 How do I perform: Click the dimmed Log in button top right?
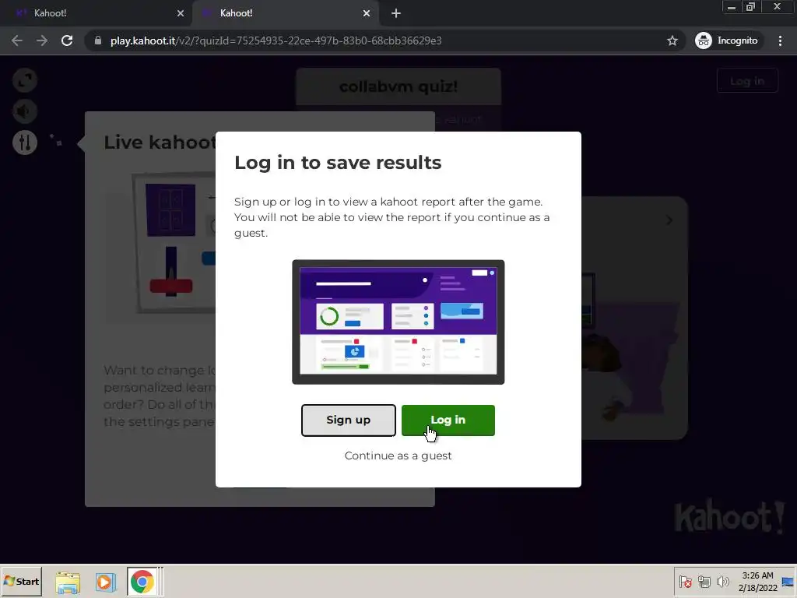pyautogui.click(x=746, y=81)
